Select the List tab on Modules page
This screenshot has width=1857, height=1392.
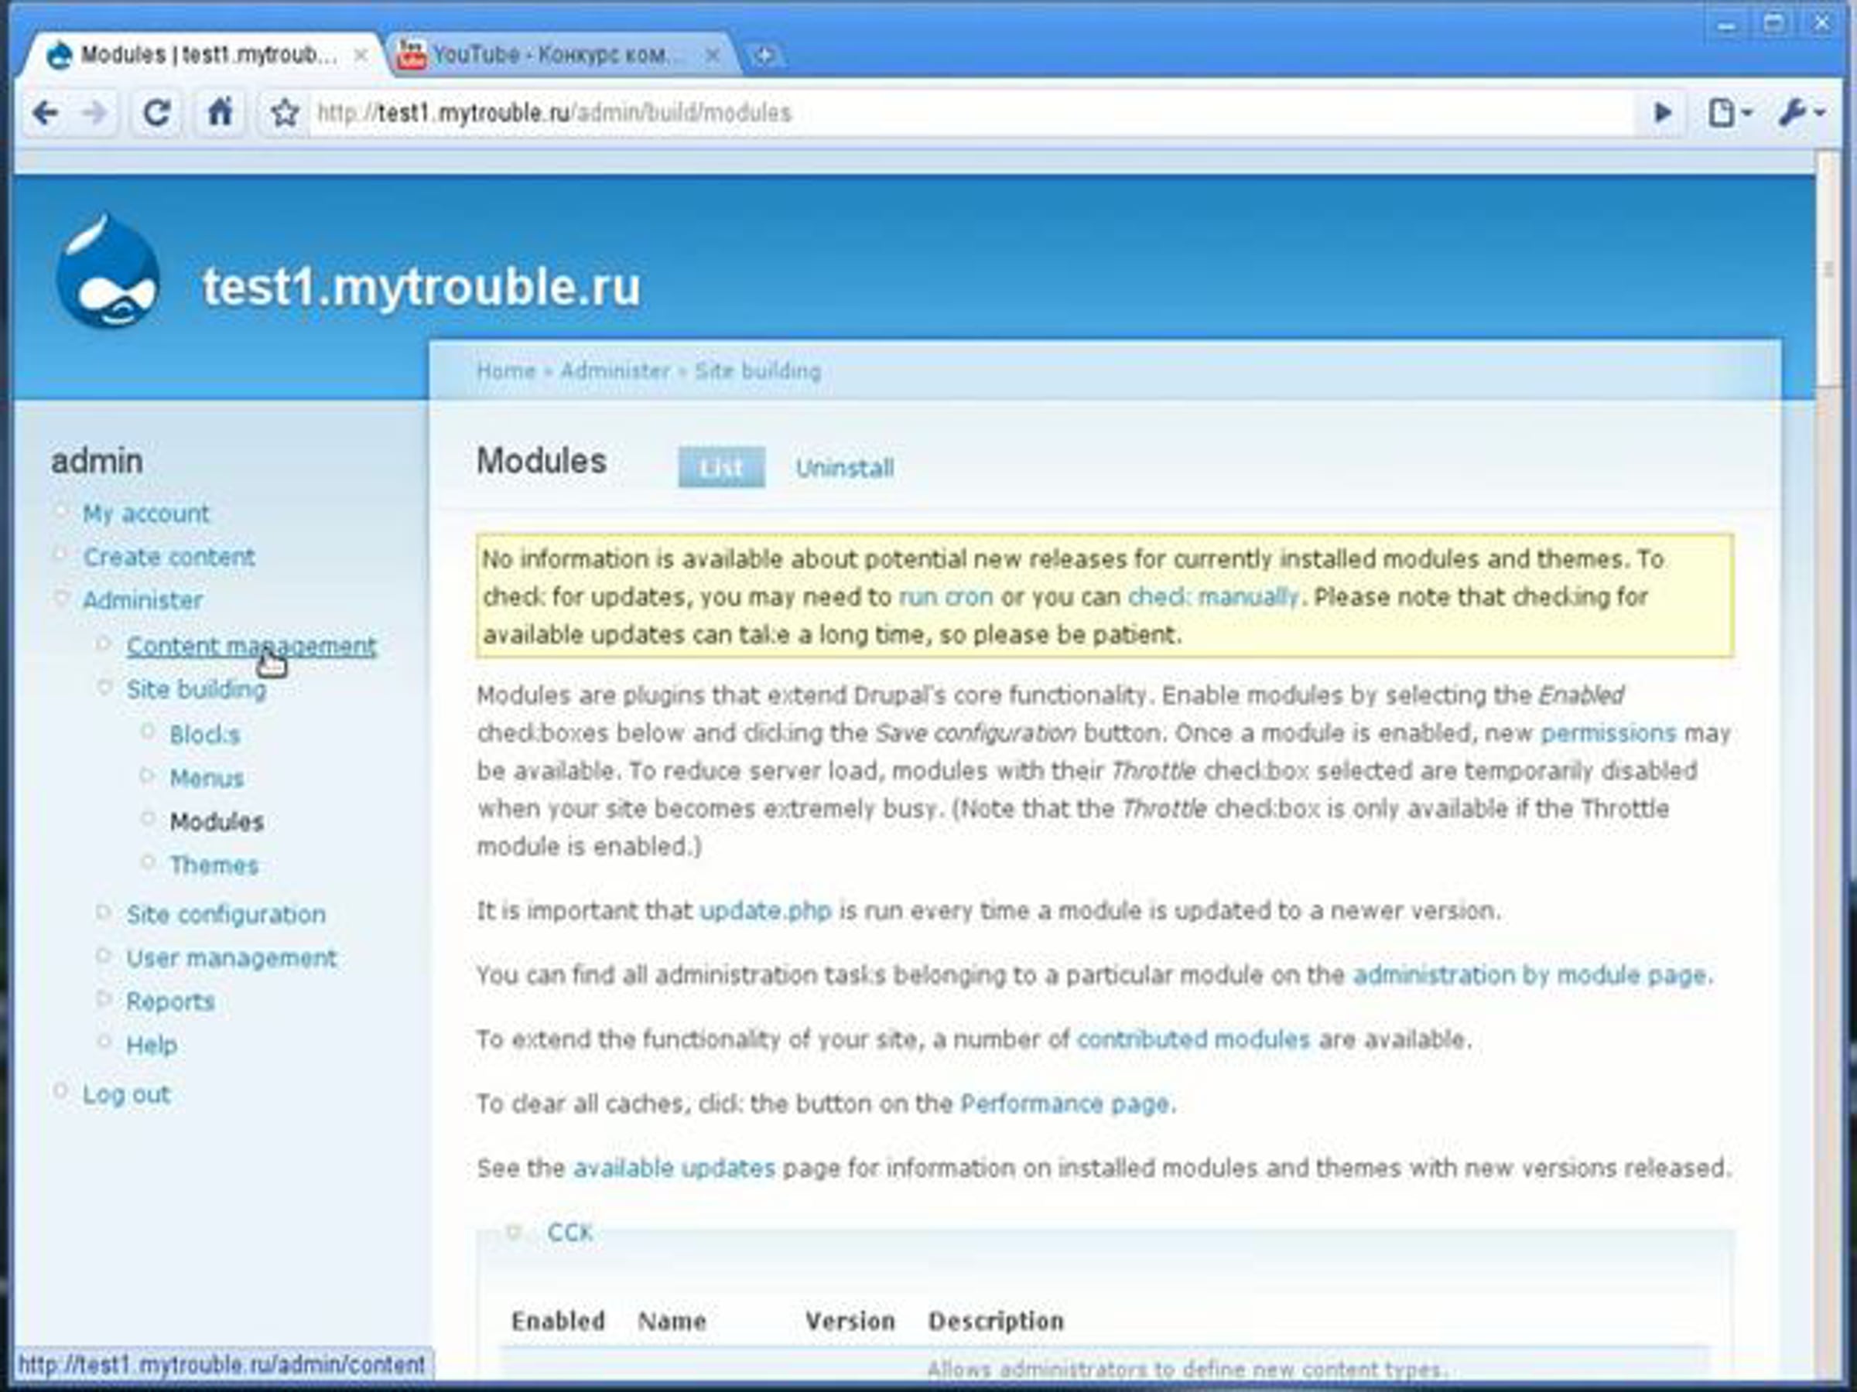coord(721,467)
